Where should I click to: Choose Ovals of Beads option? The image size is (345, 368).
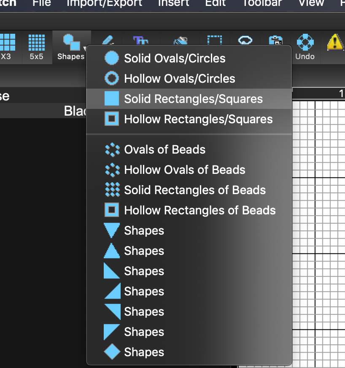pos(164,149)
